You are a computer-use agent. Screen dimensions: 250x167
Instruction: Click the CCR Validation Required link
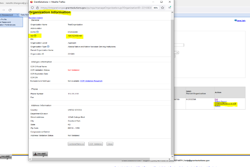click(x=91, y=81)
